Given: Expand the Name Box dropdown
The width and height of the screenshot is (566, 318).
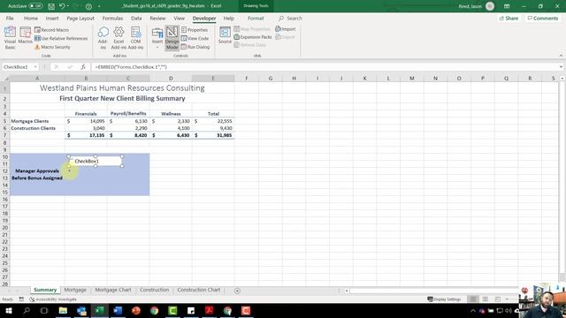Looking at the screenshot, I should pyautogui.click(x=35, y=67).
